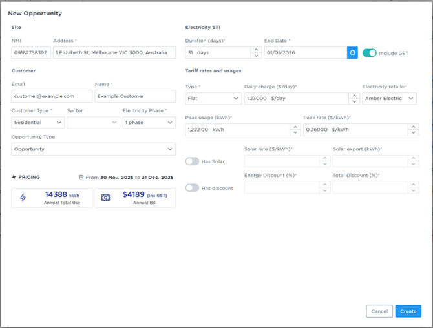Click the Create button
This screenshot has height=328, width=433.
408,311
